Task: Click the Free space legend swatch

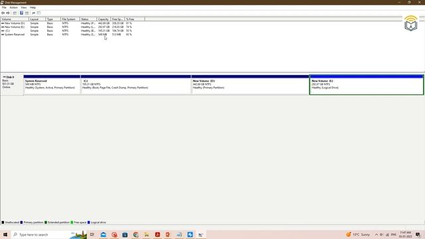Action: point(72,222)
